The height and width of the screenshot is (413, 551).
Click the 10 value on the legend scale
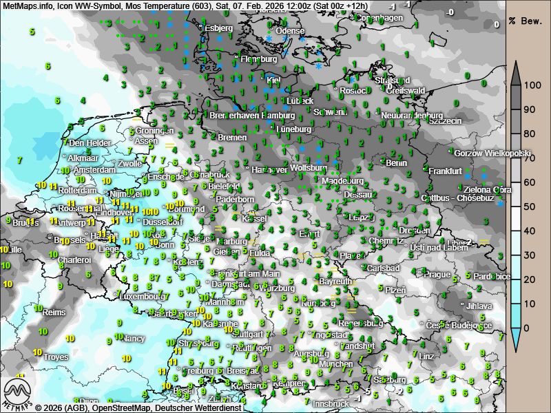[x=528, y=304]
